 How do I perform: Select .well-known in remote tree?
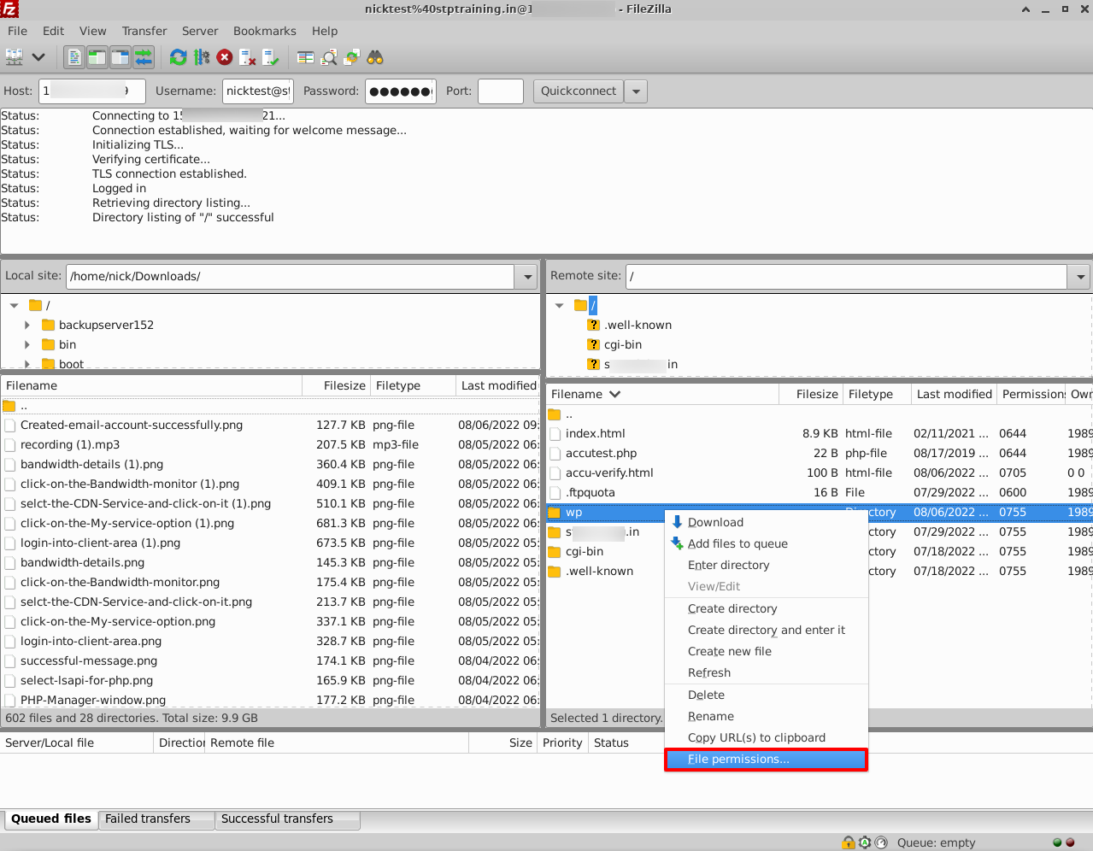pos(638,325)
